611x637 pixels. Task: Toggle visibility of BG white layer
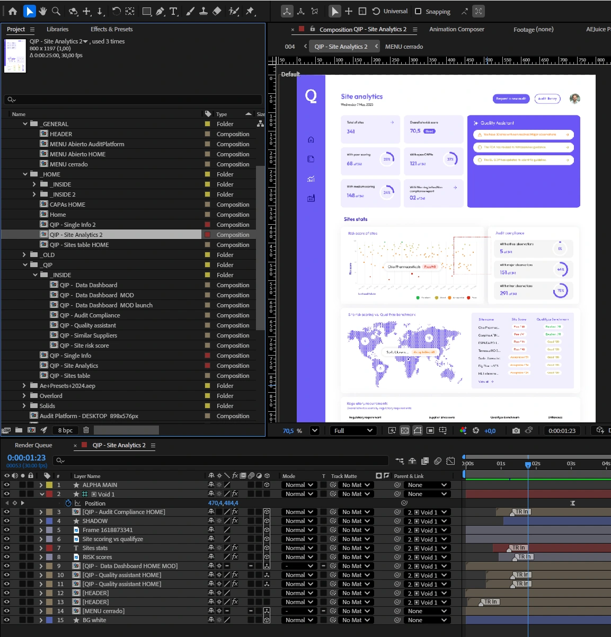pyautogui.click(x=7, y=620)
